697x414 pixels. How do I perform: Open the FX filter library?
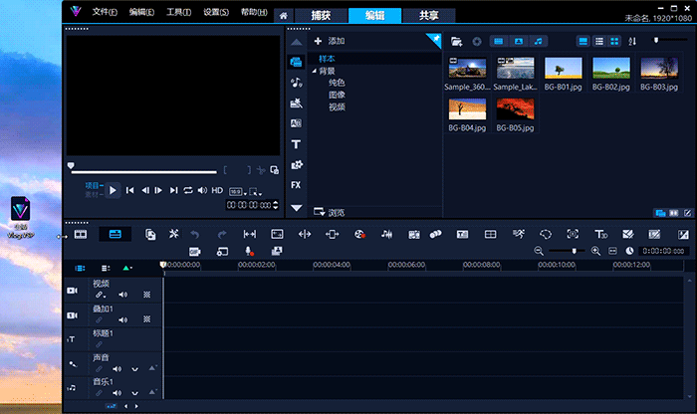pyautogui.click(x=296, y=185)
